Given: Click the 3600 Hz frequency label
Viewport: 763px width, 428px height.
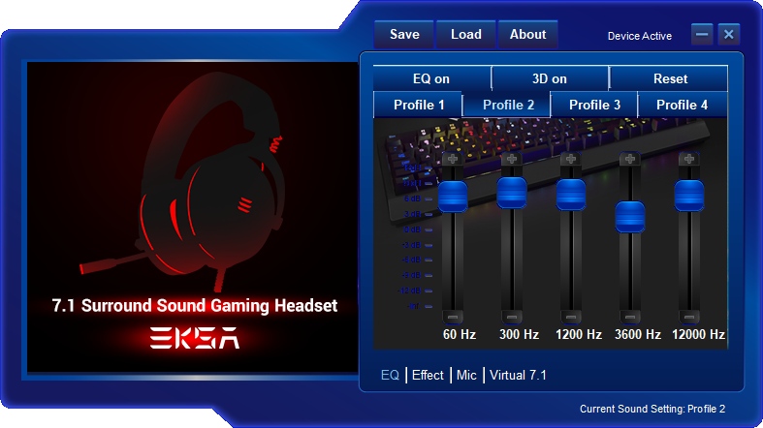Looking at the screenshot, I should tap(638, 334).
